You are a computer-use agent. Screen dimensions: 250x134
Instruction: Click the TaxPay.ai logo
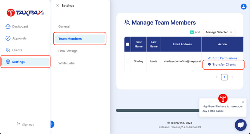point(25,13)
